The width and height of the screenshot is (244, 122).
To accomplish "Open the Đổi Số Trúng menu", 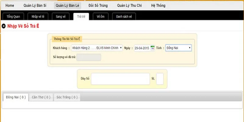I will pyautogui.click(x=98, y=5).
